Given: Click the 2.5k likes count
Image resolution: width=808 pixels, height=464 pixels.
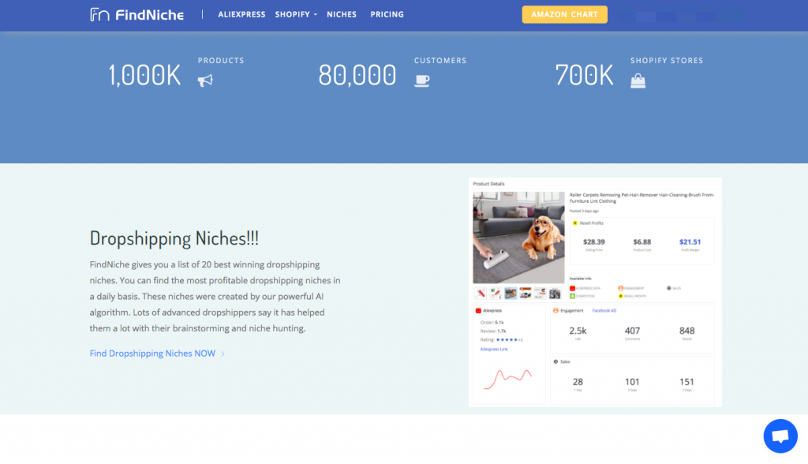Looking at the screenshot, I should pyautogui.click(x=578, y=331).
